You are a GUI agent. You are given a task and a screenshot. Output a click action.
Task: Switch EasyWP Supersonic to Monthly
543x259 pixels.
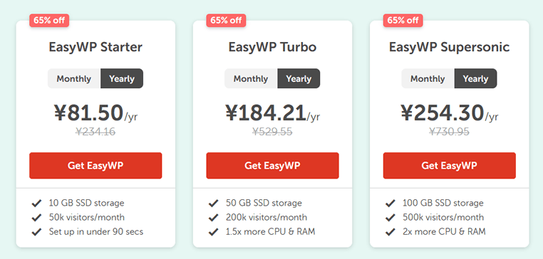428,78
